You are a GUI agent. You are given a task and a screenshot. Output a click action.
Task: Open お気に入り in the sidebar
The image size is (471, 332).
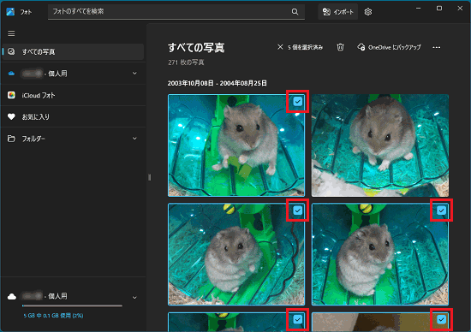point(74,116)
